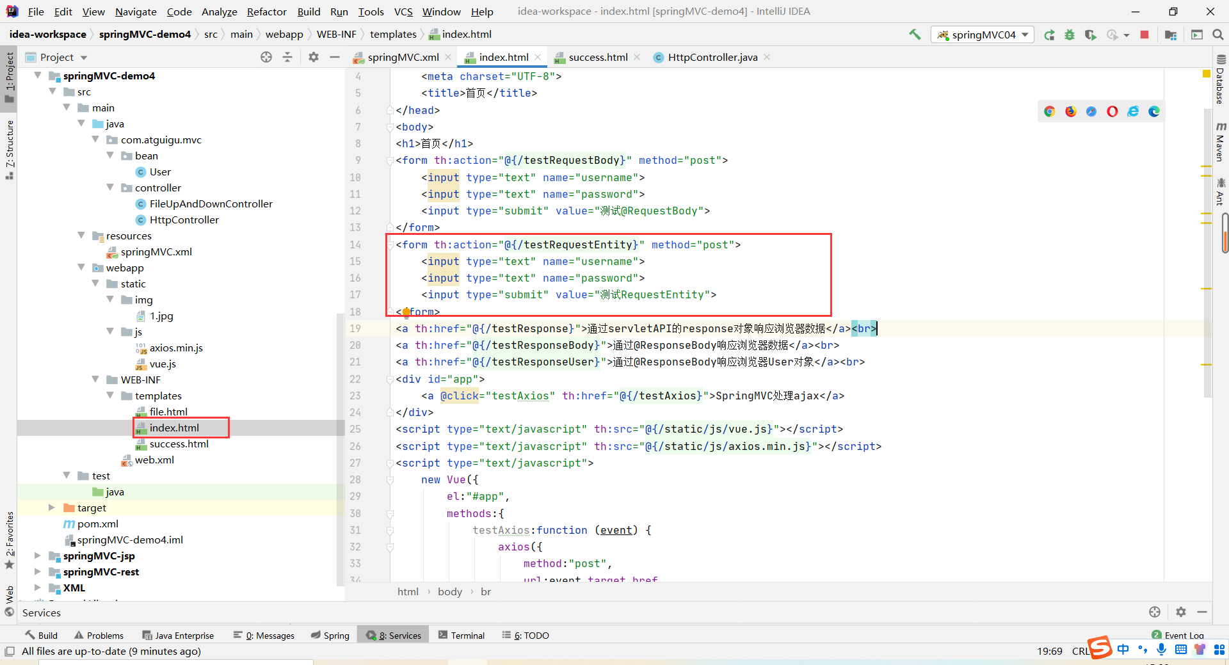This screenshot has width=1229, height=665.
Task: Click the locate-file crosshair icon in Project panel
Action: click(x=266, y=57)
